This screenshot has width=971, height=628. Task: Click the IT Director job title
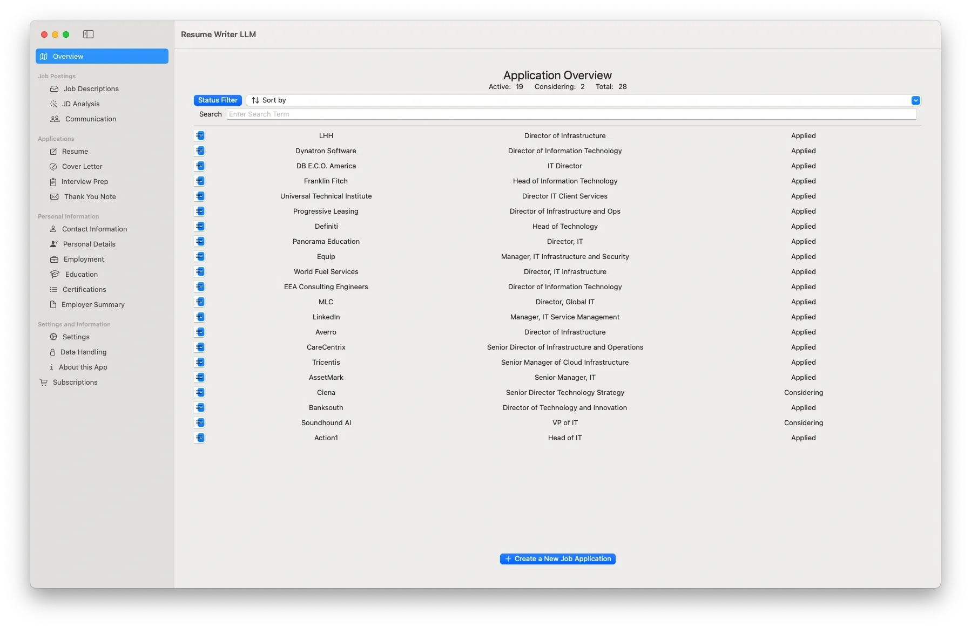[565, 166]
